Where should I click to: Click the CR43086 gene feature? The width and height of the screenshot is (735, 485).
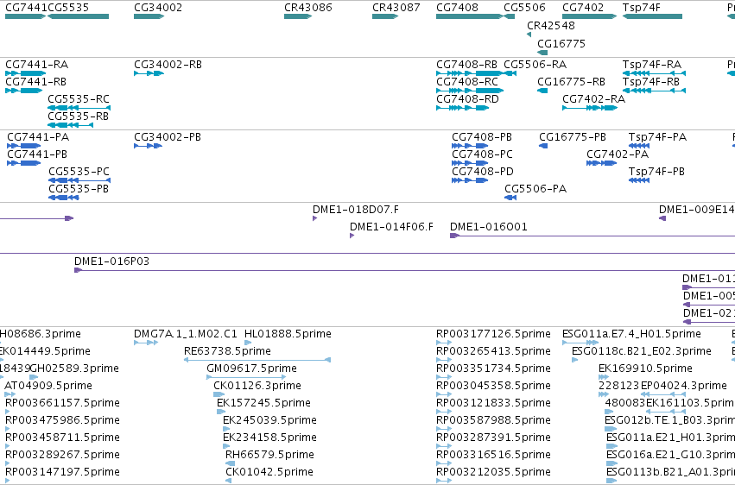point(298,16)
